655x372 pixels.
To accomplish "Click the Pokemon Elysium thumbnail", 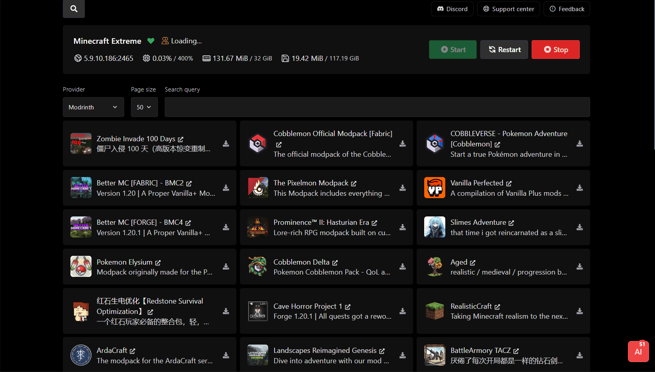I will [81, 267].
